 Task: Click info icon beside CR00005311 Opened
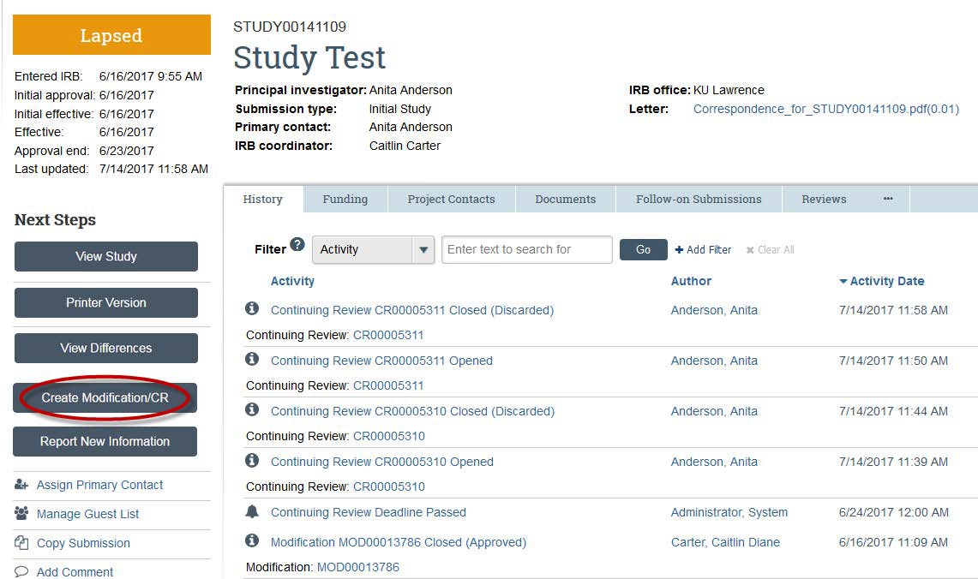(252, 358)
